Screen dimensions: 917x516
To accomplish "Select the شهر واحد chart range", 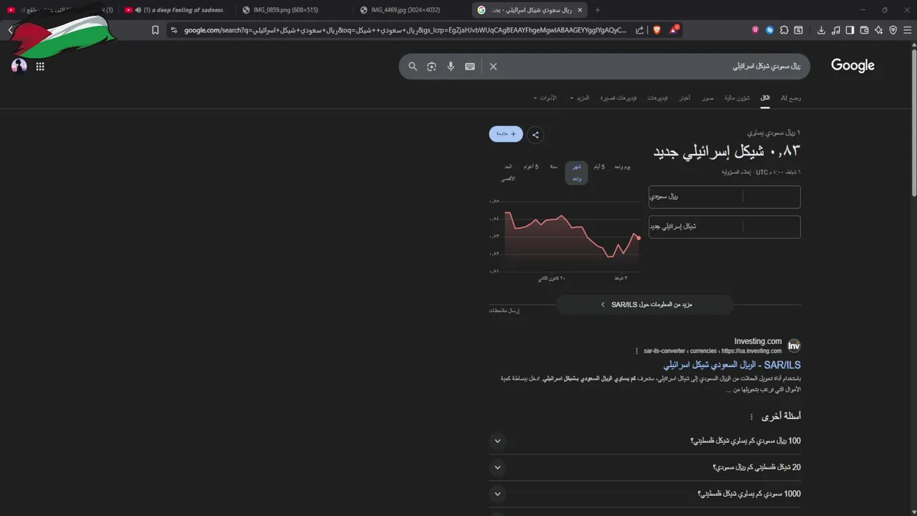I will coord(577,173).
